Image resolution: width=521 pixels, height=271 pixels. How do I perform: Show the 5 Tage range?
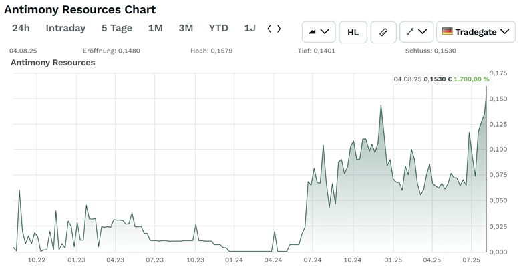[x=117, y=28]
